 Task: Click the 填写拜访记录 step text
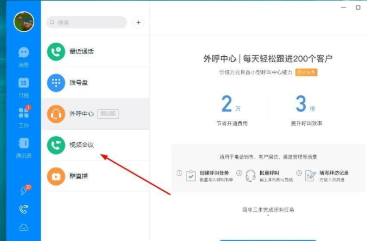[x=334, y=173]
